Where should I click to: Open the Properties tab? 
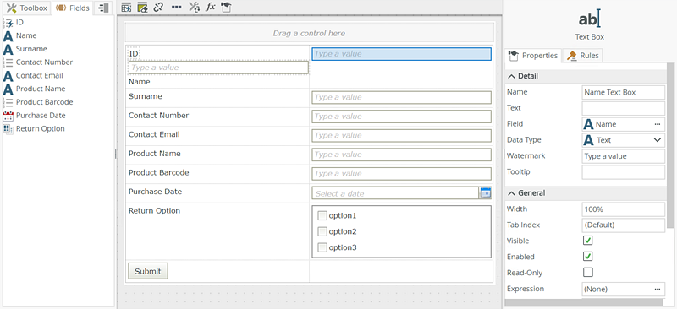click(533, 56)
